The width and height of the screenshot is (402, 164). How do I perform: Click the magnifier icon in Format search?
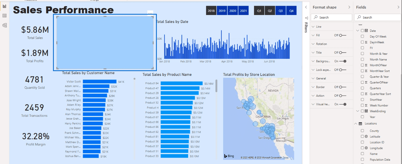coord(315,18)
